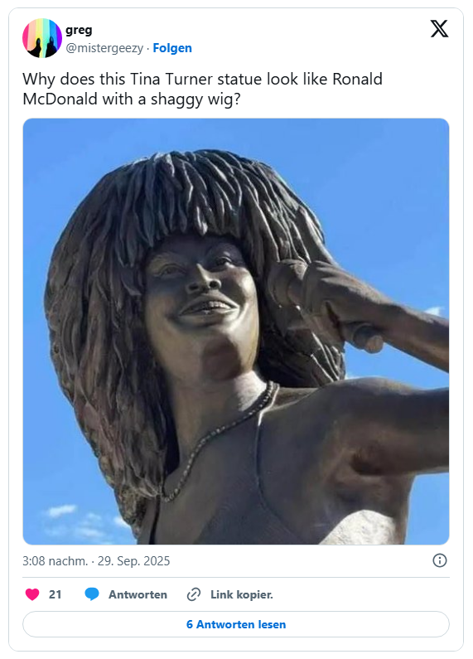Like the tweet with the heart icon
The height and width of the screenshot is (659, 473).
32,594
